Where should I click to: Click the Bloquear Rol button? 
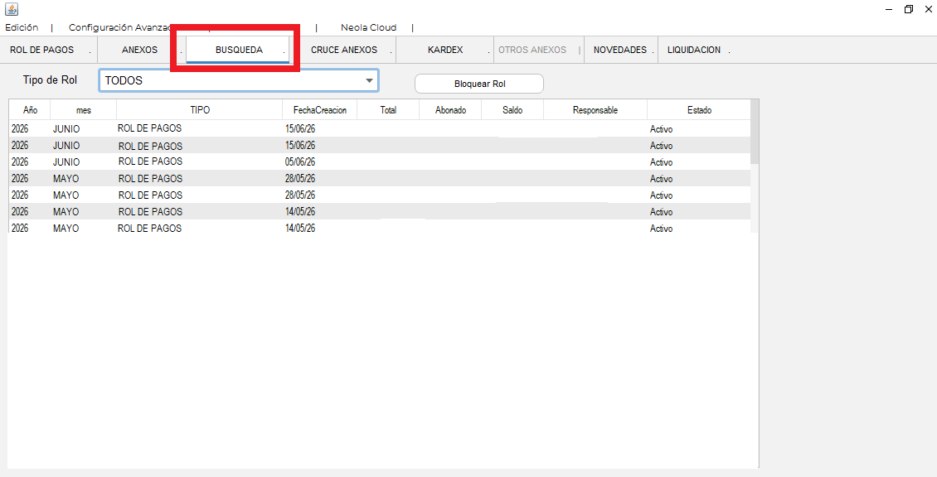click(479, 84)
